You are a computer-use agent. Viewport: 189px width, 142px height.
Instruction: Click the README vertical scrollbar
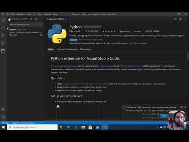[x=188, y=56]
